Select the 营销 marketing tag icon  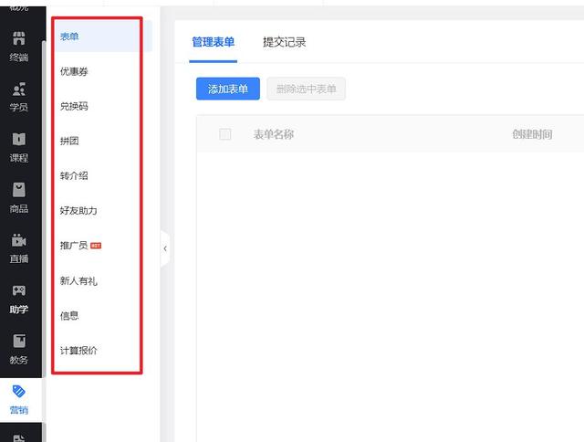point(18,391)
